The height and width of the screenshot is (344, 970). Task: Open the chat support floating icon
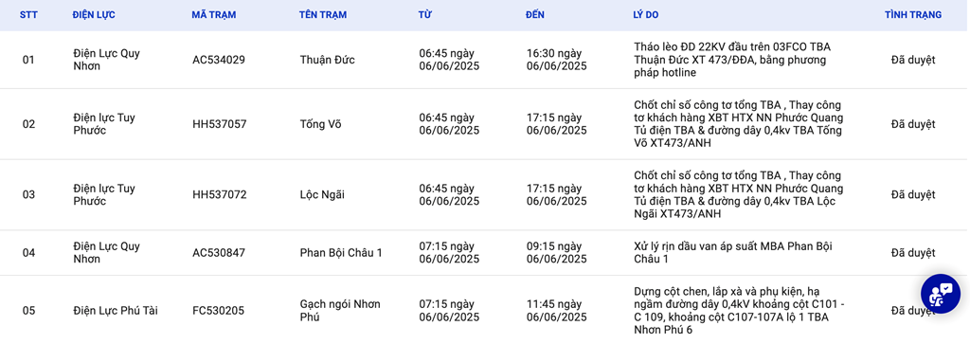pos(941,293)
